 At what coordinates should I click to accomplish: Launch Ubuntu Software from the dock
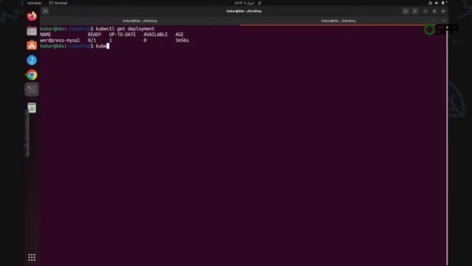[32, 45]
